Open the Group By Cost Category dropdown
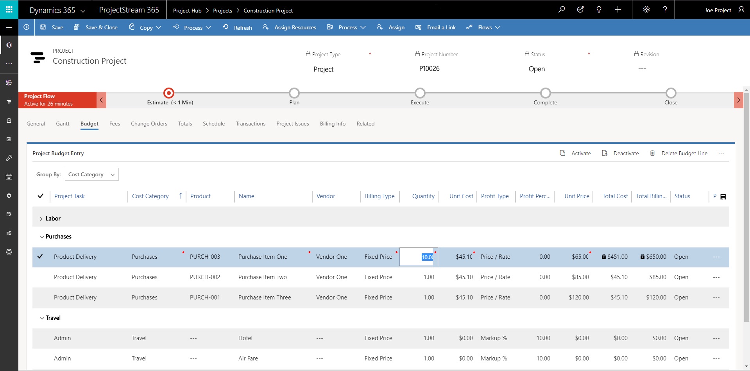Image resolution: width=750 pixels, height=371 pixels. (x=91, y=174)
